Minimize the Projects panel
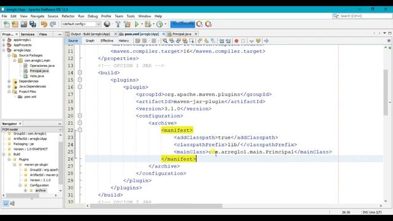This screenshot has width=393, height=221. click(x=60, y=34)
